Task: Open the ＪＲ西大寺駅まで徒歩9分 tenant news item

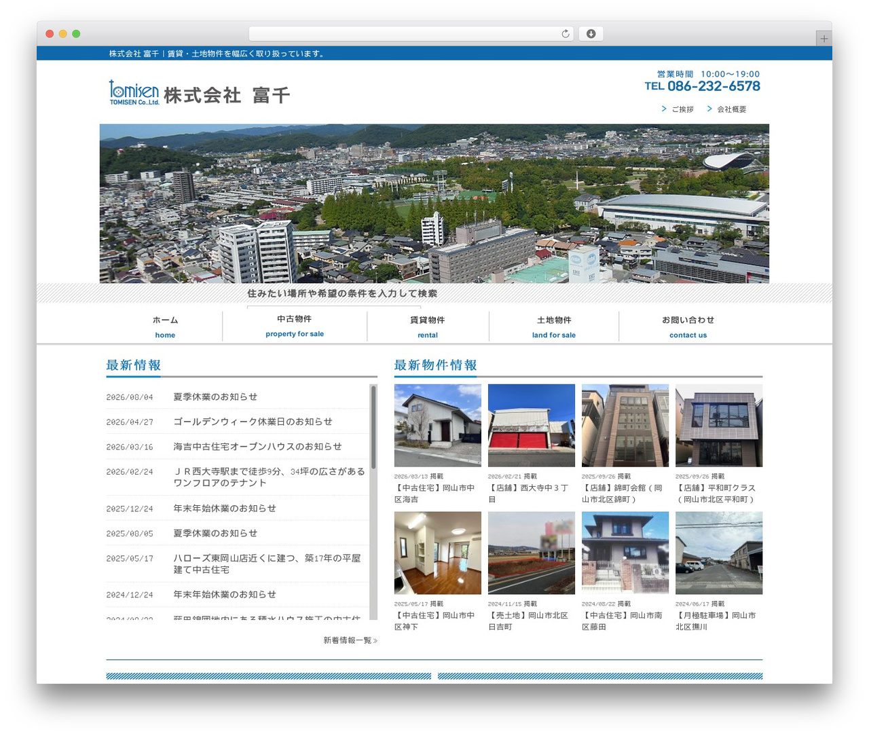Action: click(x=269, y=477)
